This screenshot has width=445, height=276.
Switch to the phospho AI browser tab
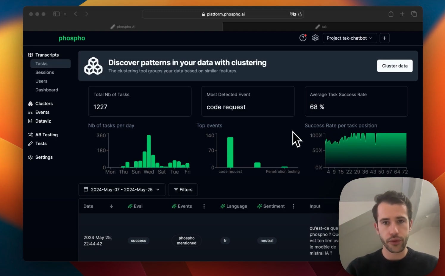[123, 26]
